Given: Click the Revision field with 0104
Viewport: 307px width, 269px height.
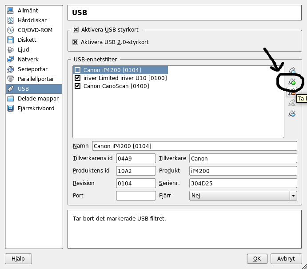Looking at the screenshot, I should click(x=136, y=183).
